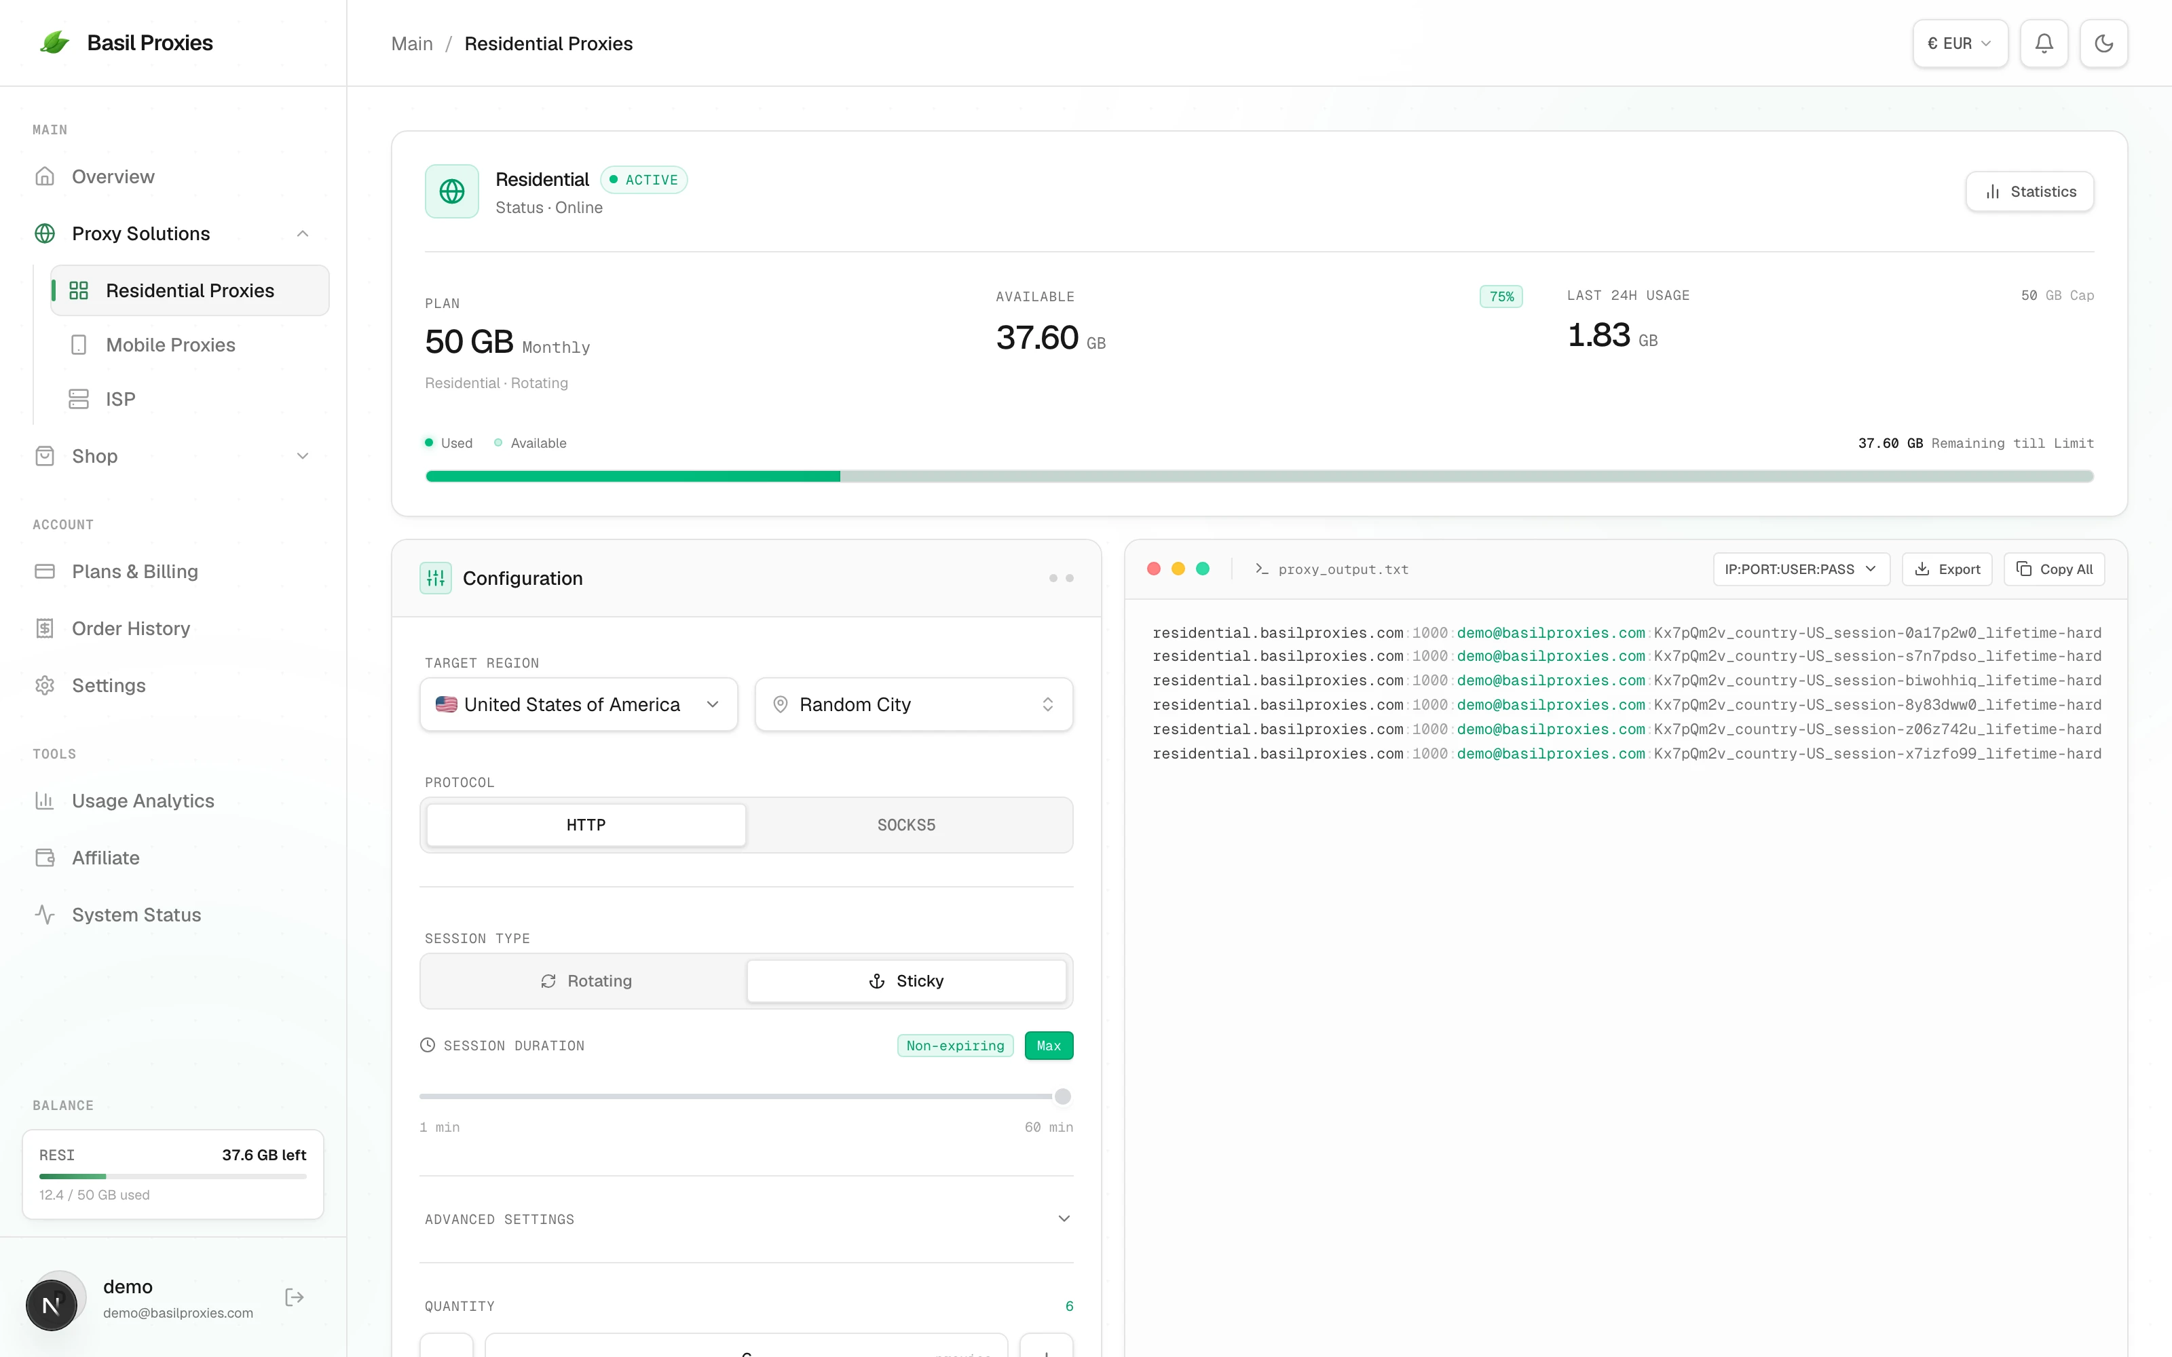
Task: Open Overview from the sidebar
Action: (x=173, y=177)
